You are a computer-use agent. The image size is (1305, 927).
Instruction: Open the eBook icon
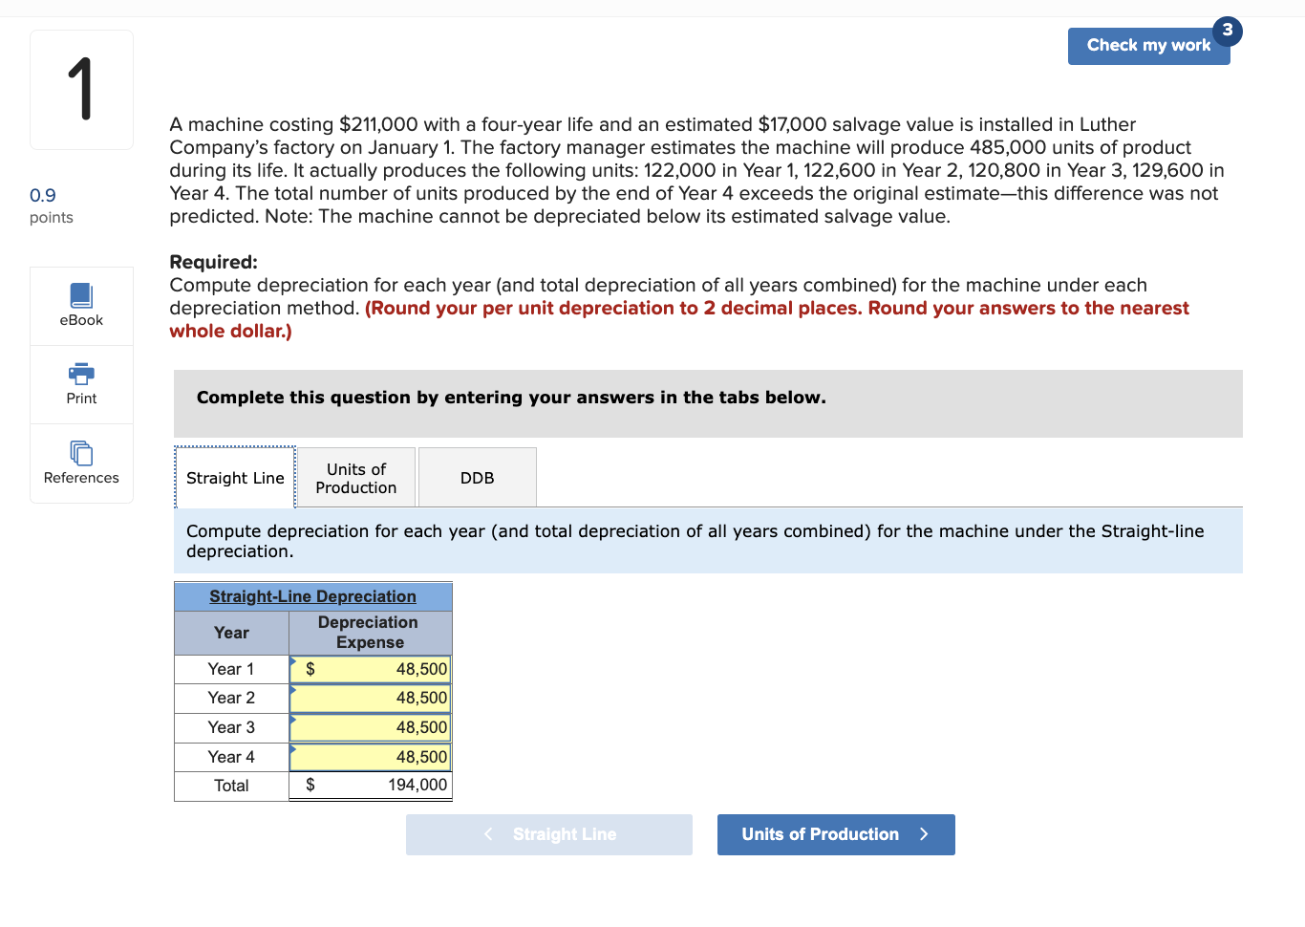tap(81, 295)
